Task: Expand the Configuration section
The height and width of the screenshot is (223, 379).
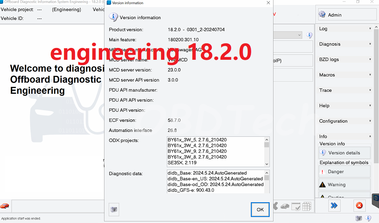Action: 345,121
